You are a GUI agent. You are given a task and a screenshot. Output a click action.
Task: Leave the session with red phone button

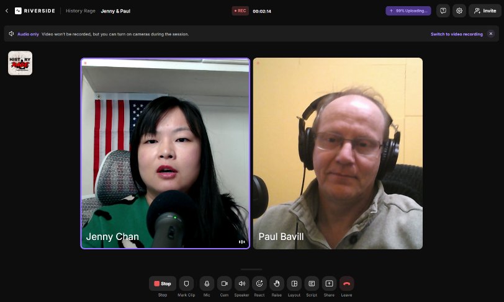click(346, 283)
